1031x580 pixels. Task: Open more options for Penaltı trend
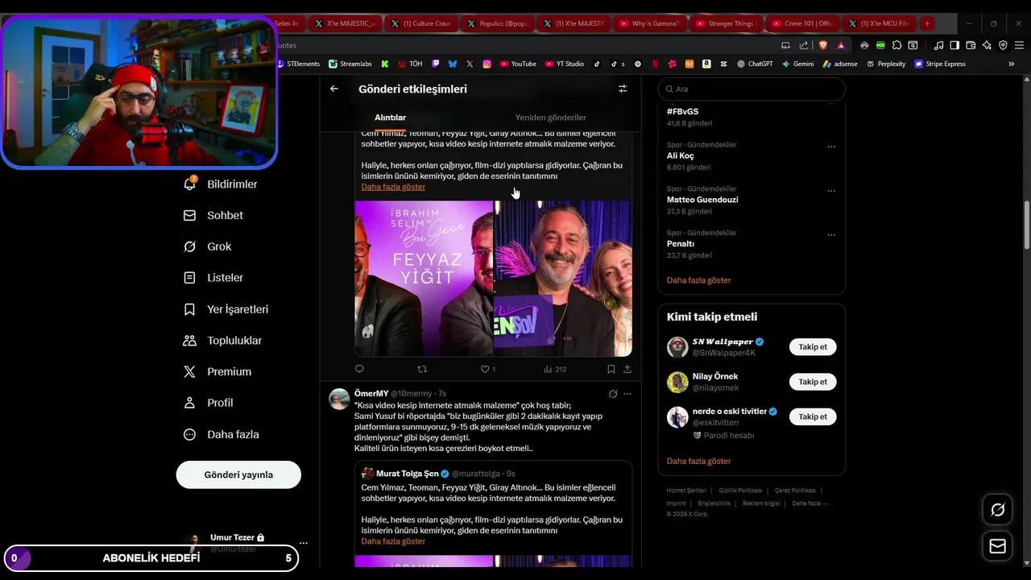pos(831,235)
